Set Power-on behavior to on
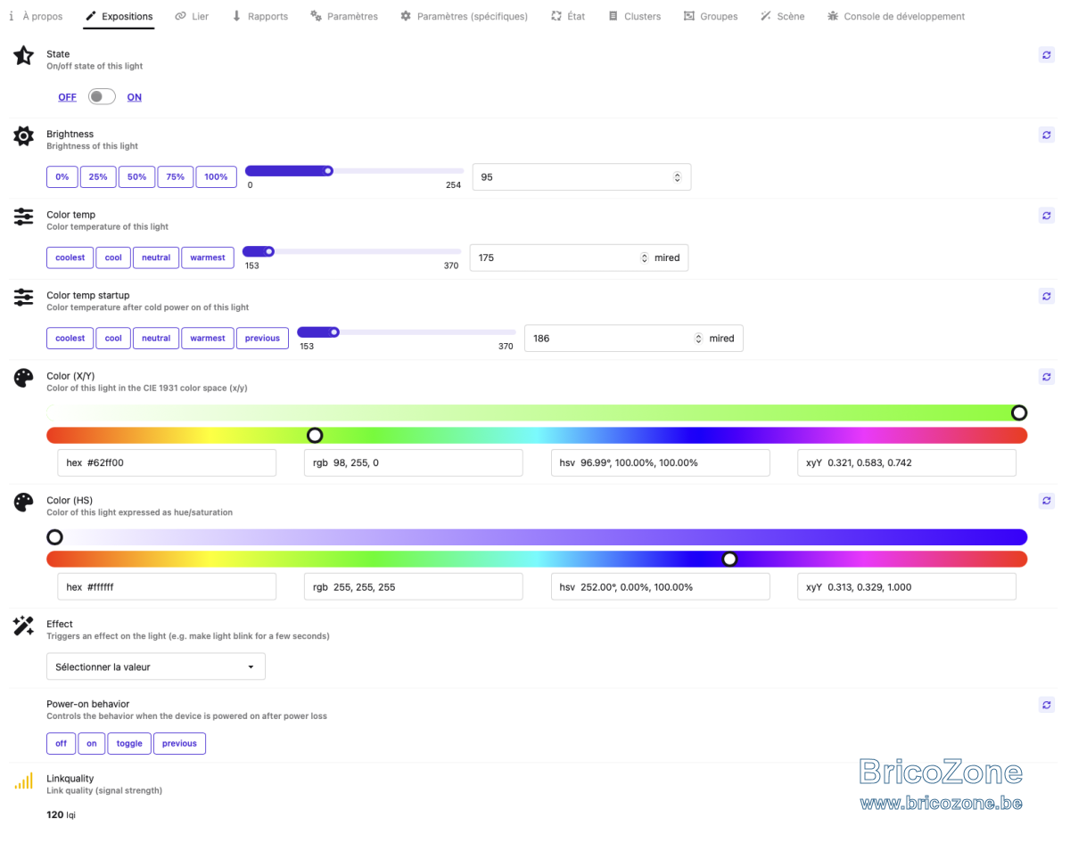This screenshot has width=1070, height=842. [92, 743]
